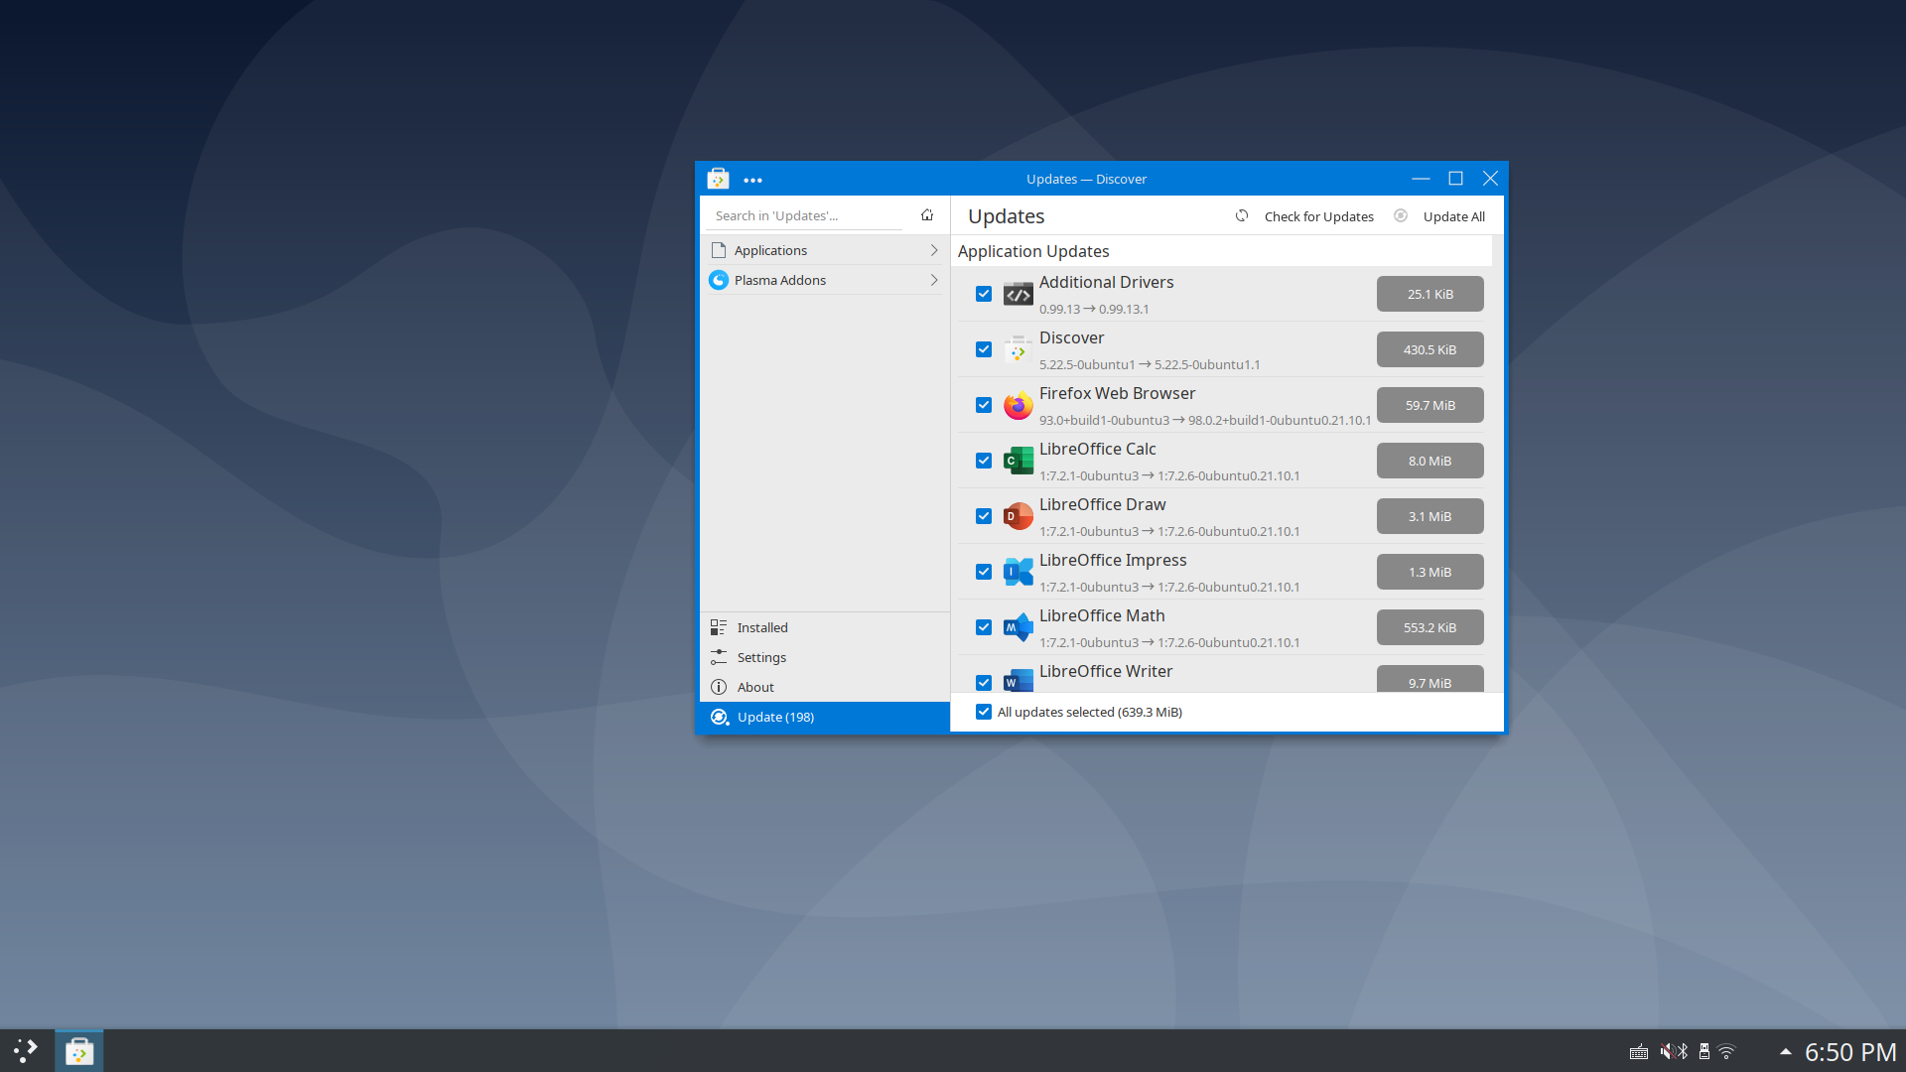Click the Firefox Web Browser icon
The image size is (1906, 1072).
[x=1018, y=405]
